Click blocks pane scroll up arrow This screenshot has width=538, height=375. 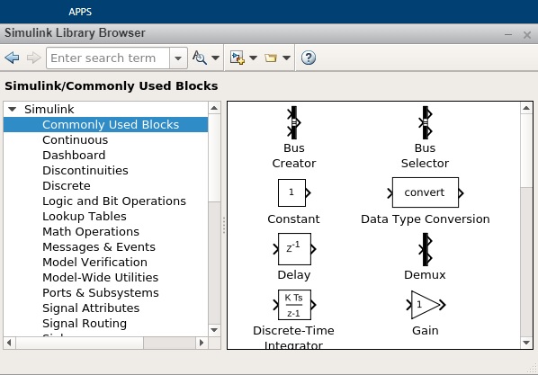[526, 109]
